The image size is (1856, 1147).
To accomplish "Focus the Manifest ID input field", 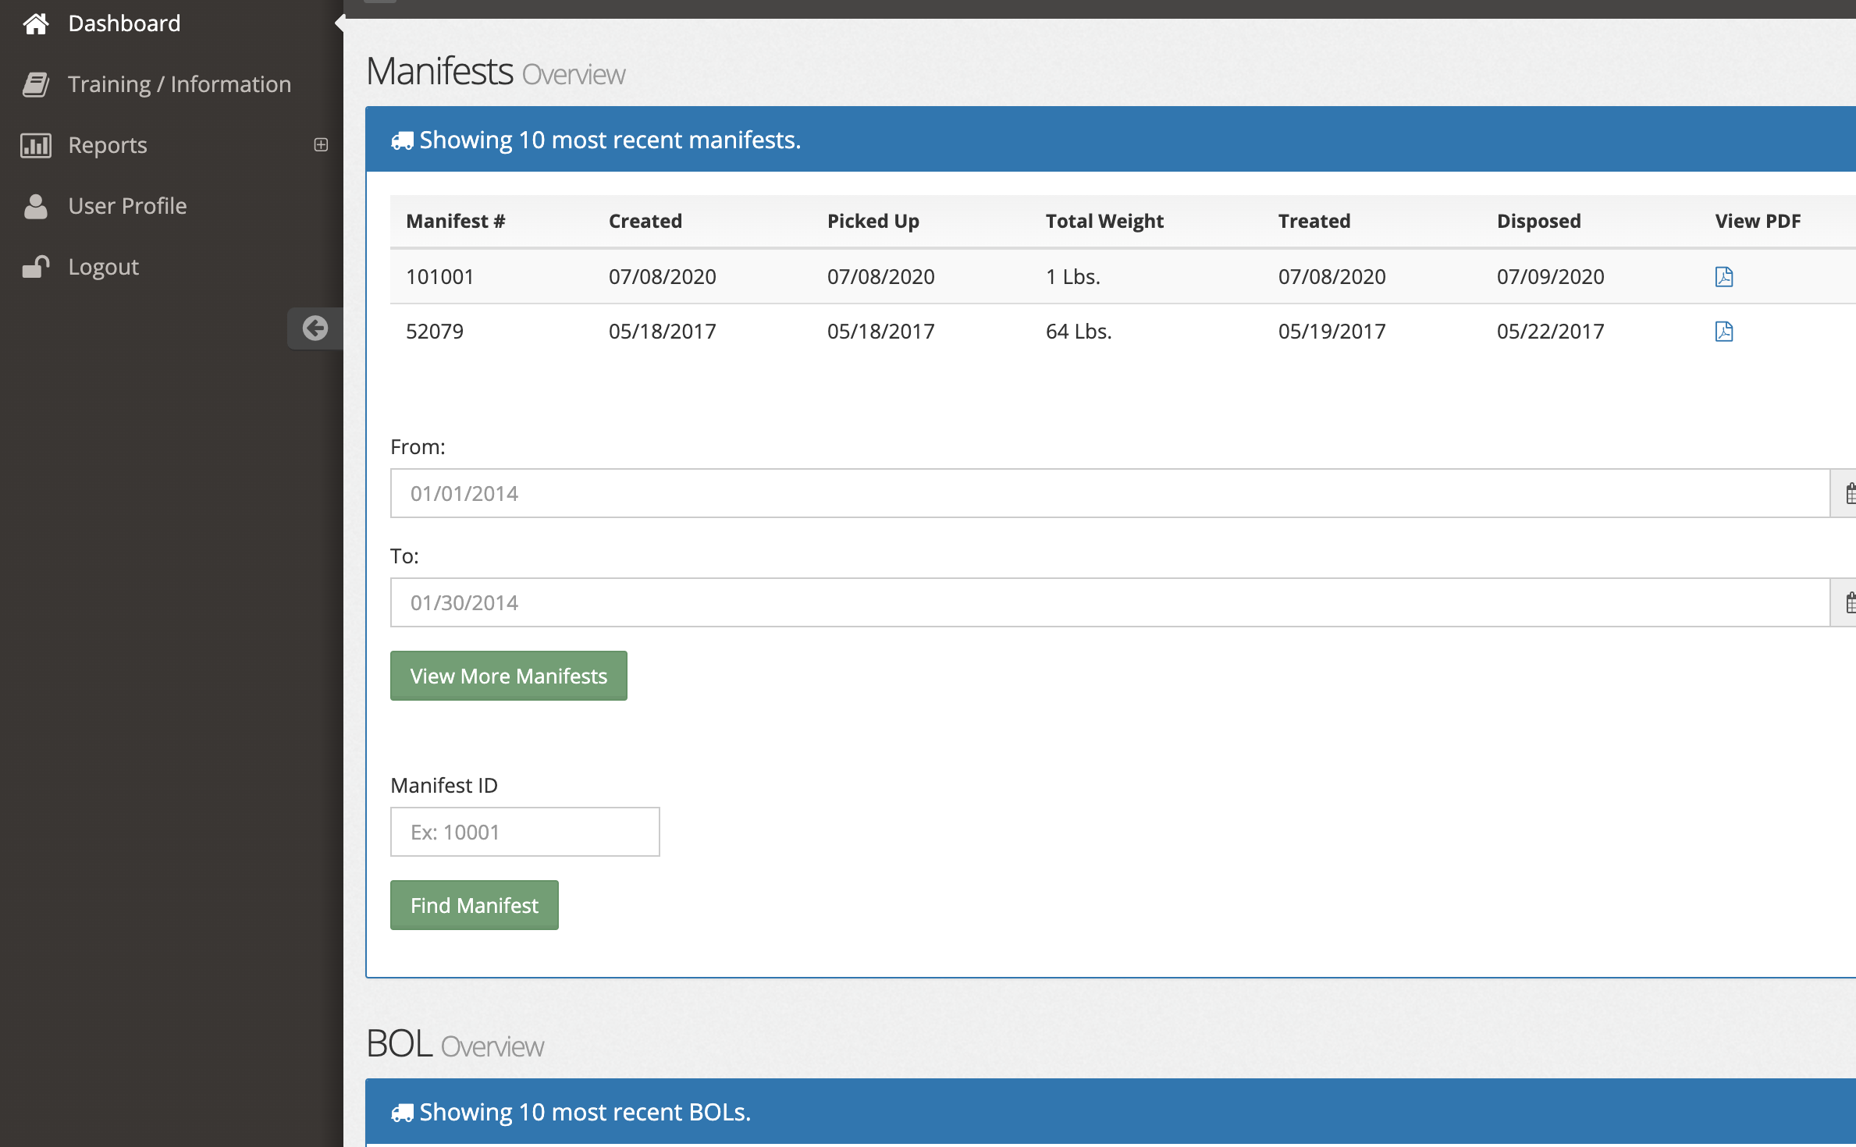I will pos(525,832).
